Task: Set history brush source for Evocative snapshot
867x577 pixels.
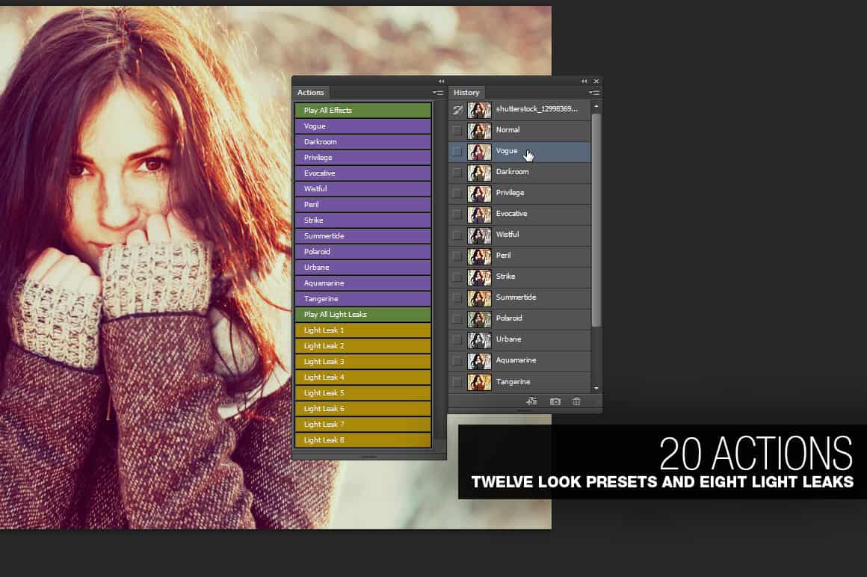Action: coord(457,215)
